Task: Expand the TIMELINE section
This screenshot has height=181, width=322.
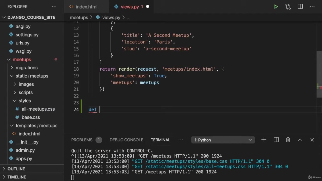Action: coord(17,177)
